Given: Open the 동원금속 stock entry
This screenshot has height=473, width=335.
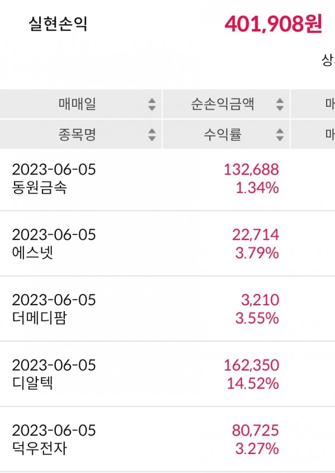Looking at the screenshot, I should [x=39, y=188].
